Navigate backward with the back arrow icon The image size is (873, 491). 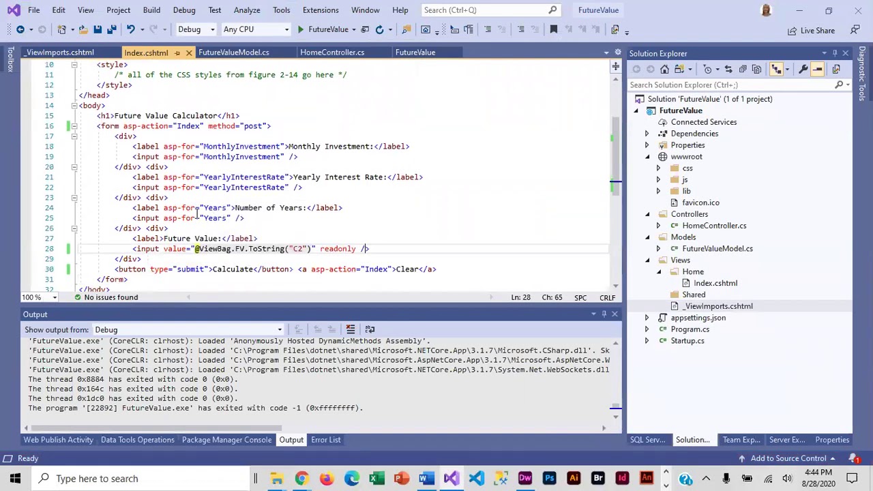pyautogui.click(x=20, y=29)
